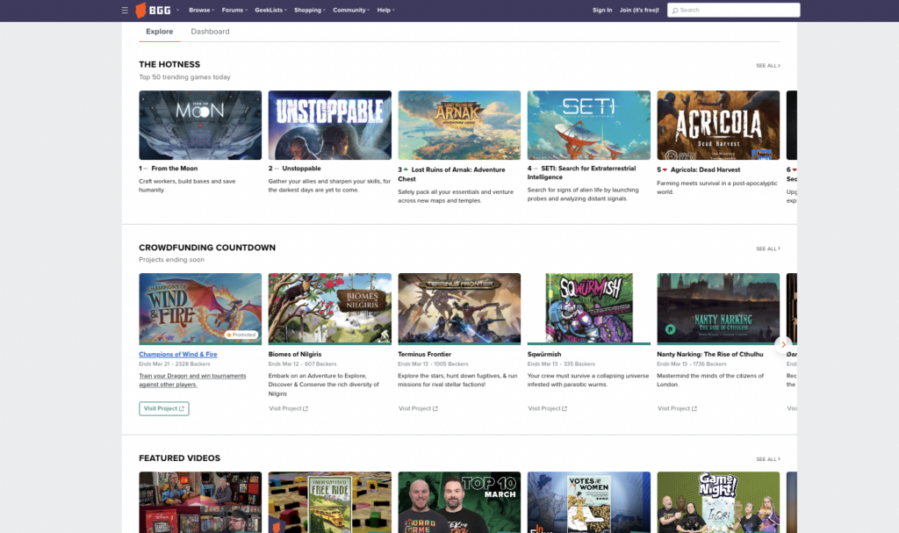Image resolution: width=899 pixels, height=533 pixels.
Task: Open the hamburger menu icon
Action: point(125,10)
